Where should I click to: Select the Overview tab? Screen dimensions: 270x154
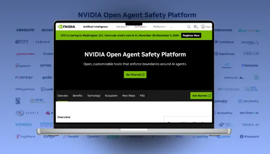click(62, 95)
